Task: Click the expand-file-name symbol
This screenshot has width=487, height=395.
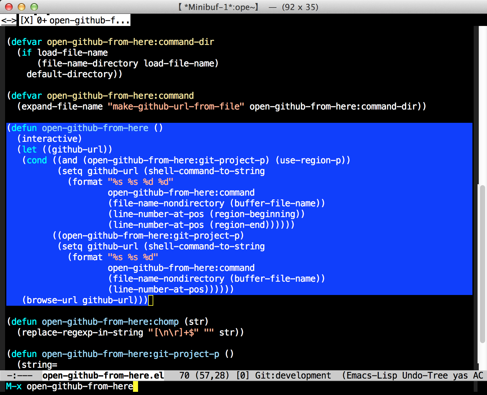Action: coord(62,106)
